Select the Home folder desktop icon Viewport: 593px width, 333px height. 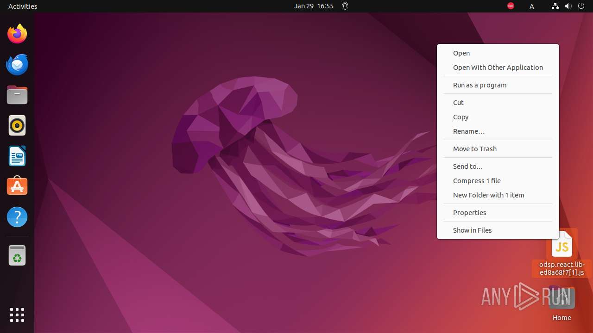tap(562, 298)
